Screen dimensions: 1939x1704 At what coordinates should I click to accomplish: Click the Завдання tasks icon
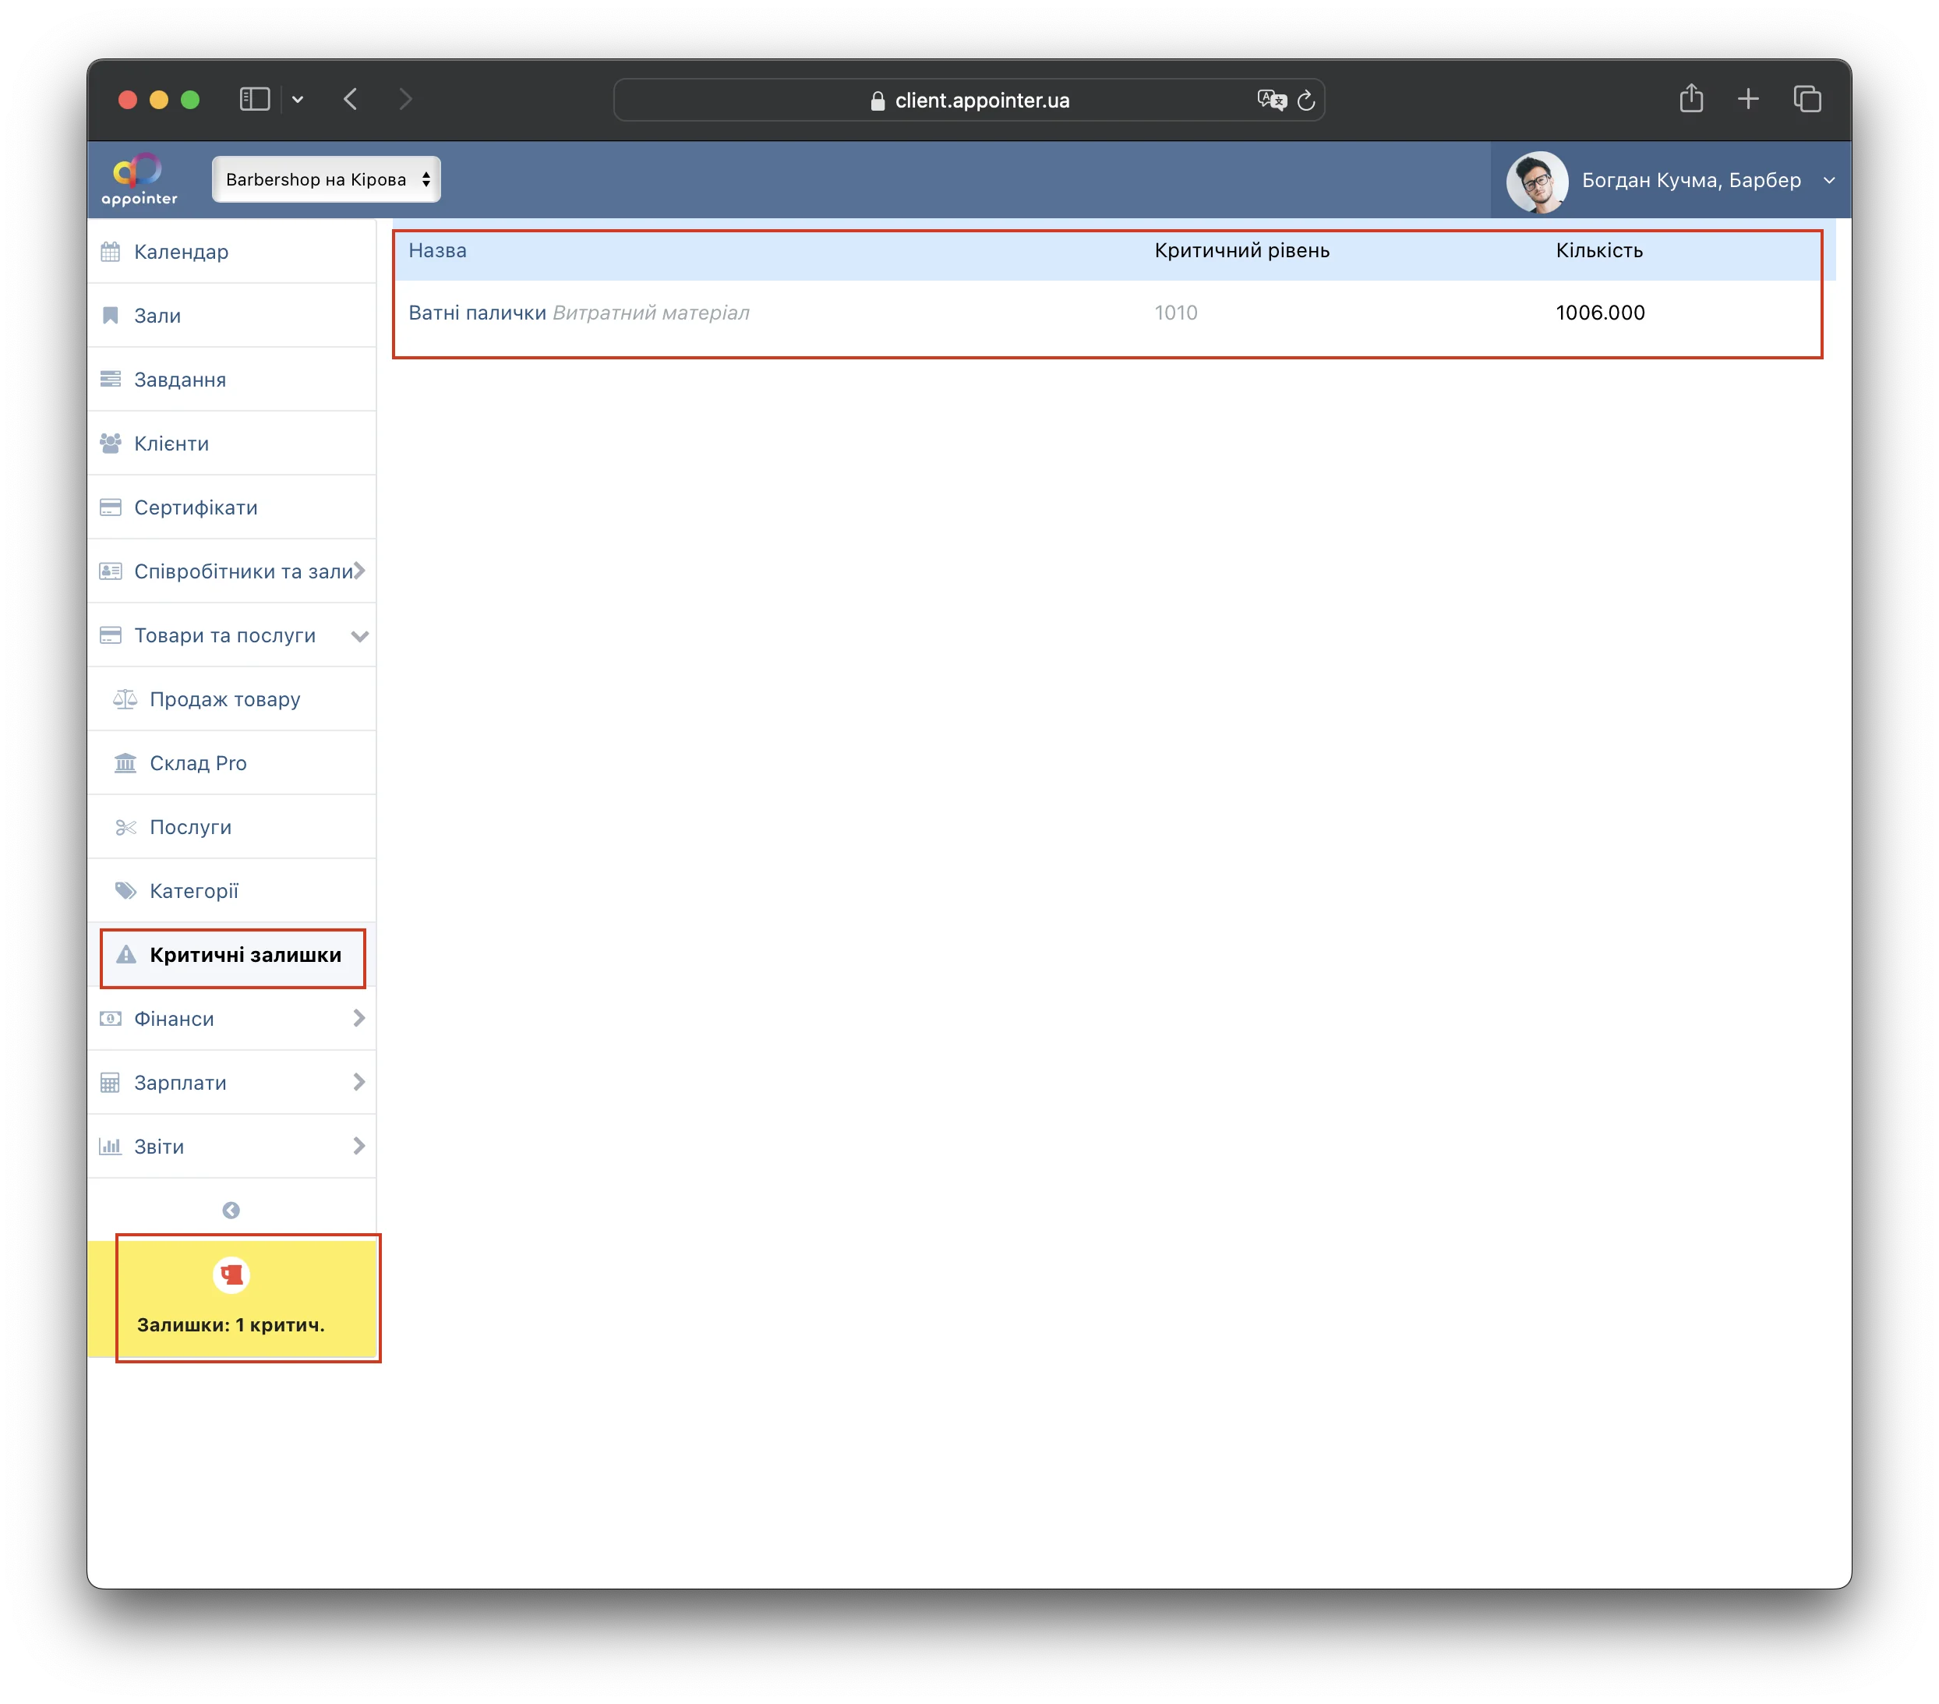point(111,380)
